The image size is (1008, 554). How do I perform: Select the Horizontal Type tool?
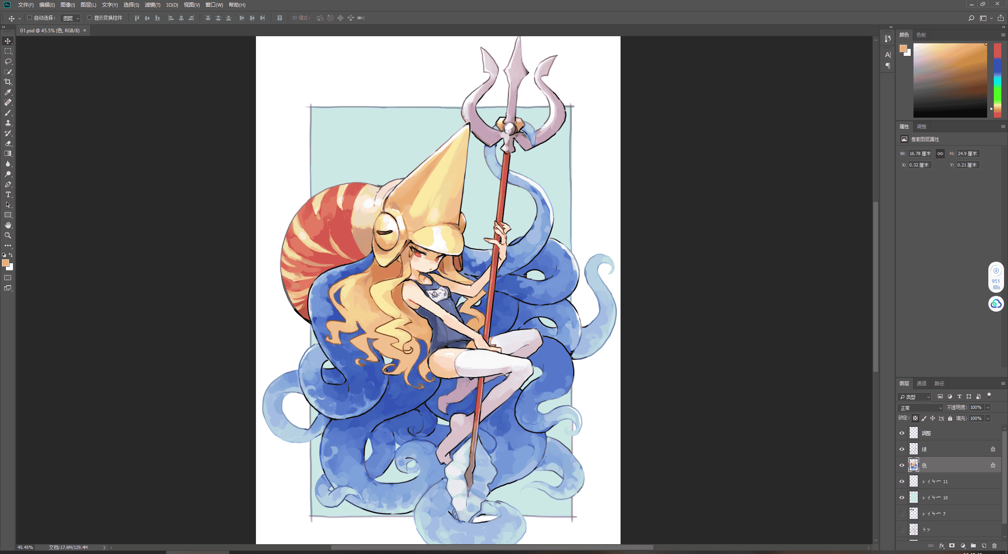click(8, 194)
